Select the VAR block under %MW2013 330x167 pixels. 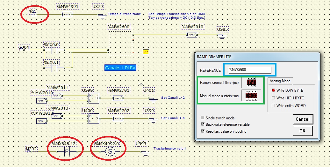(x=57, y=116)
